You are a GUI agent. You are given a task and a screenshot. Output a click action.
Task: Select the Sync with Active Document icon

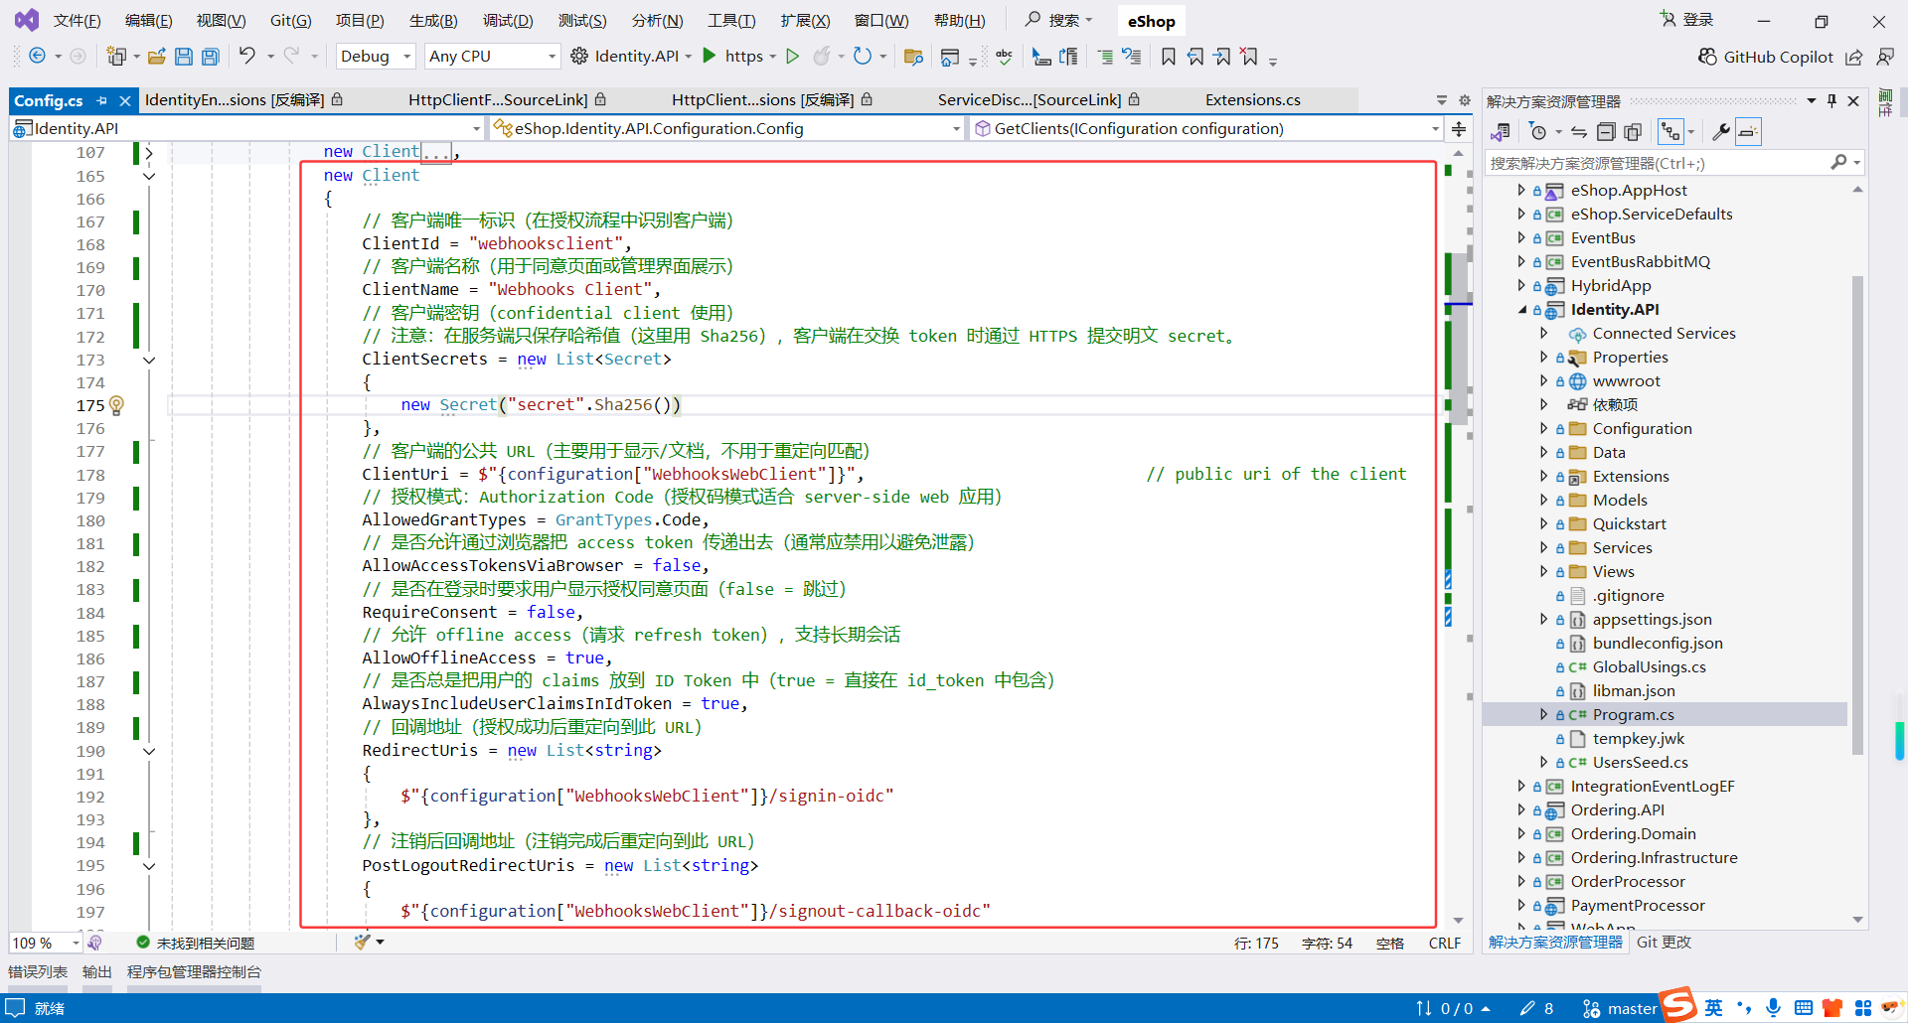click(x=1579, y=131)
